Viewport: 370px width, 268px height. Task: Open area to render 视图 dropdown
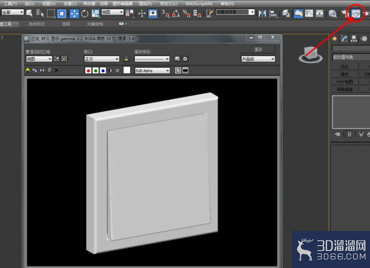[x=39, y=59]
